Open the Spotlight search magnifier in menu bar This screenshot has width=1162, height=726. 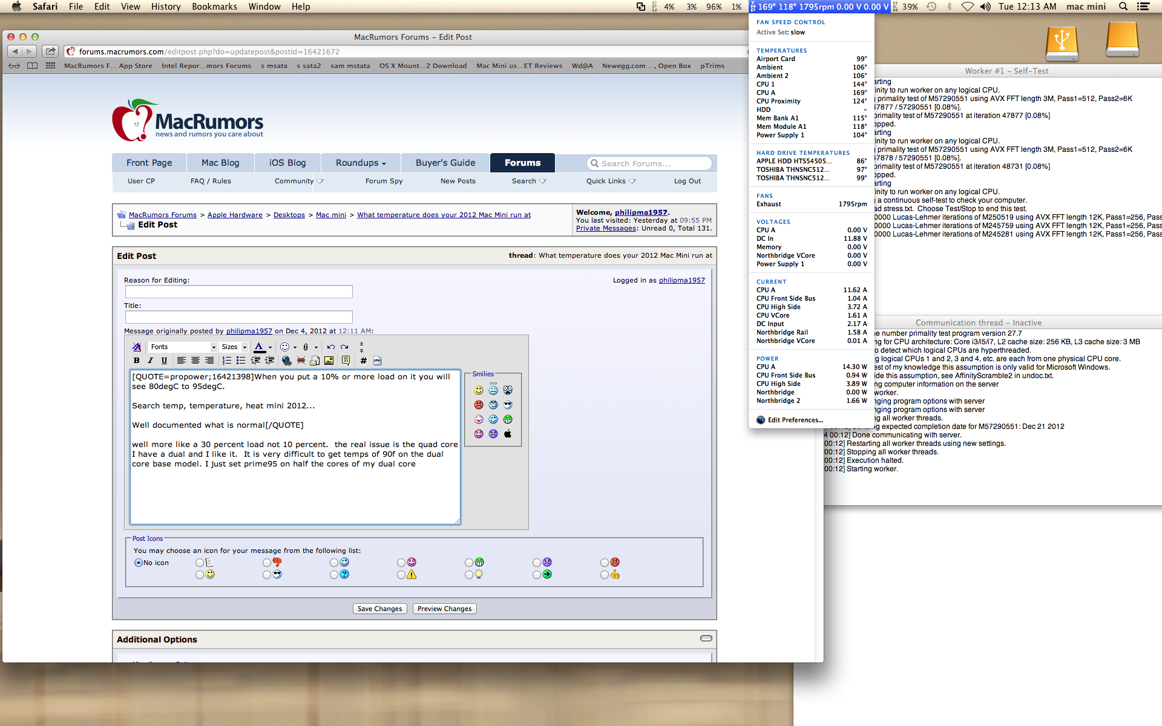point(1123,7)
